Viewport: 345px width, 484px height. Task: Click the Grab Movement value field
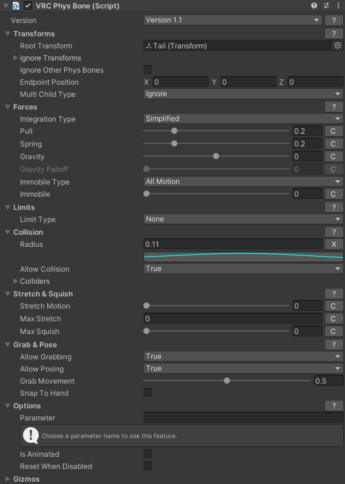[328, 381]
